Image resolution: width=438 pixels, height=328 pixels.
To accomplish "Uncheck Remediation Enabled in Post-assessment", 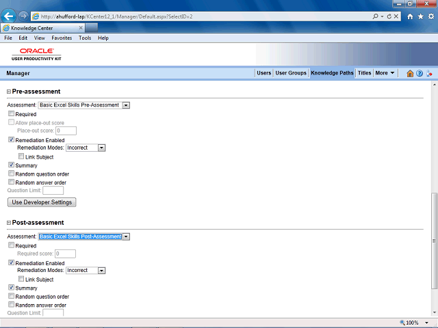I will (x=11, y=262).
